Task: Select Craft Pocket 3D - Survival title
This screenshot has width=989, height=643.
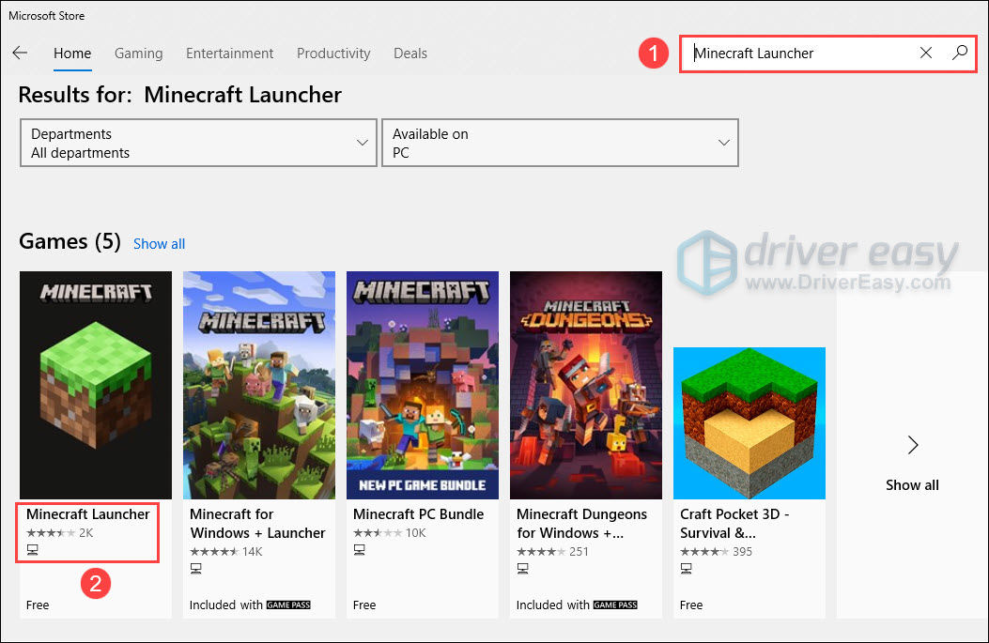Action: [x=734, y=524]
